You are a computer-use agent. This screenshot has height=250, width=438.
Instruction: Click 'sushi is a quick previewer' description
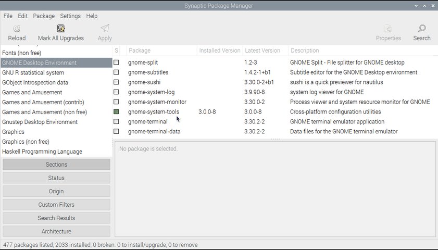[336, 82]
